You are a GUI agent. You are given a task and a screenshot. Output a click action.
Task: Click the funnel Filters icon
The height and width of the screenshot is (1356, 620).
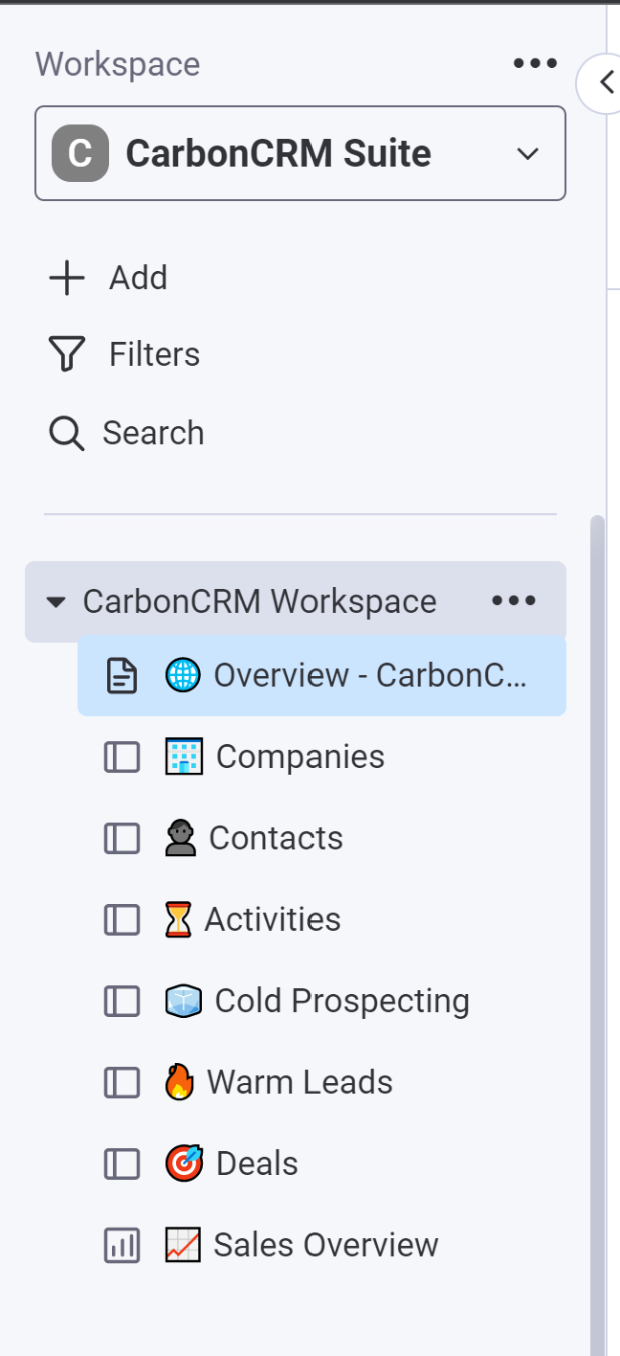point(66,355)
